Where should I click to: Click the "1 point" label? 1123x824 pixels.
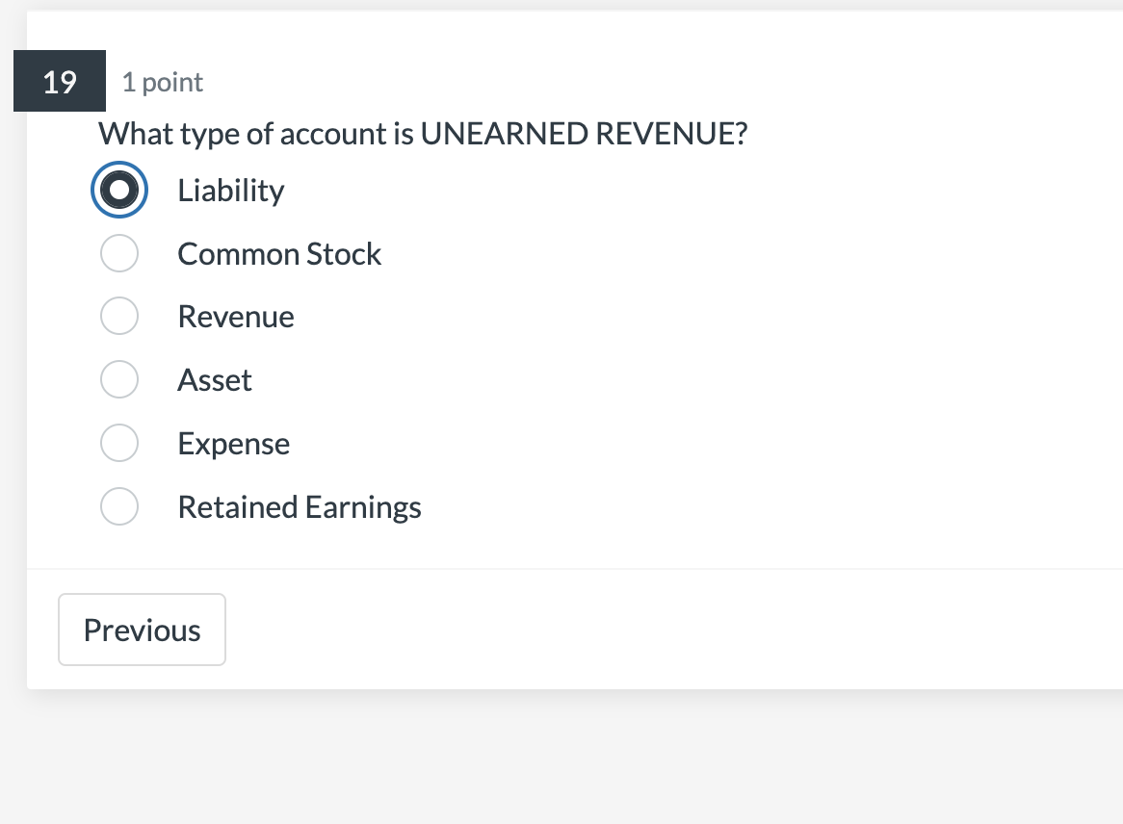163,82
